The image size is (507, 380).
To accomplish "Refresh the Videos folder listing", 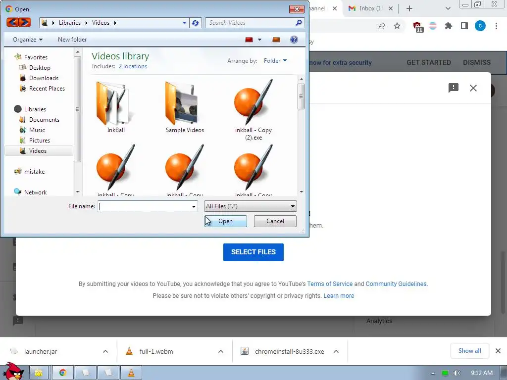I will click(195, 23).
